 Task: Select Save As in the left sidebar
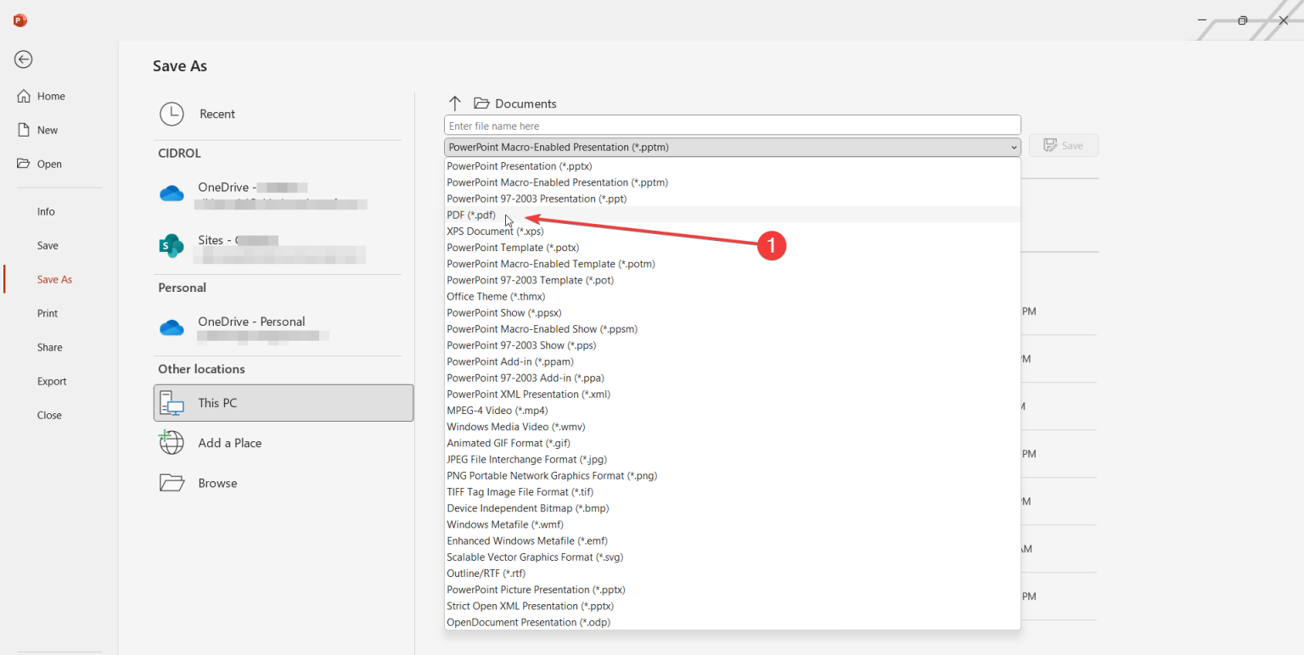[54, 279]
